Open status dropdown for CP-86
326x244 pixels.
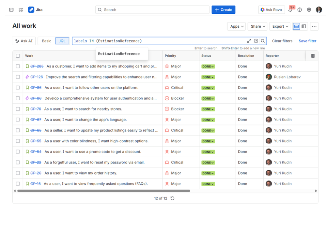click(208, 87)
